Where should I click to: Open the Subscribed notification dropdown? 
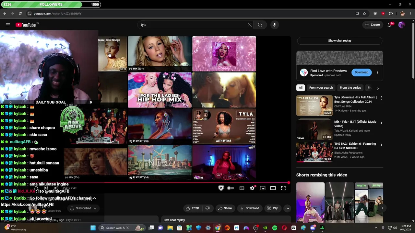tap(84, 208)
